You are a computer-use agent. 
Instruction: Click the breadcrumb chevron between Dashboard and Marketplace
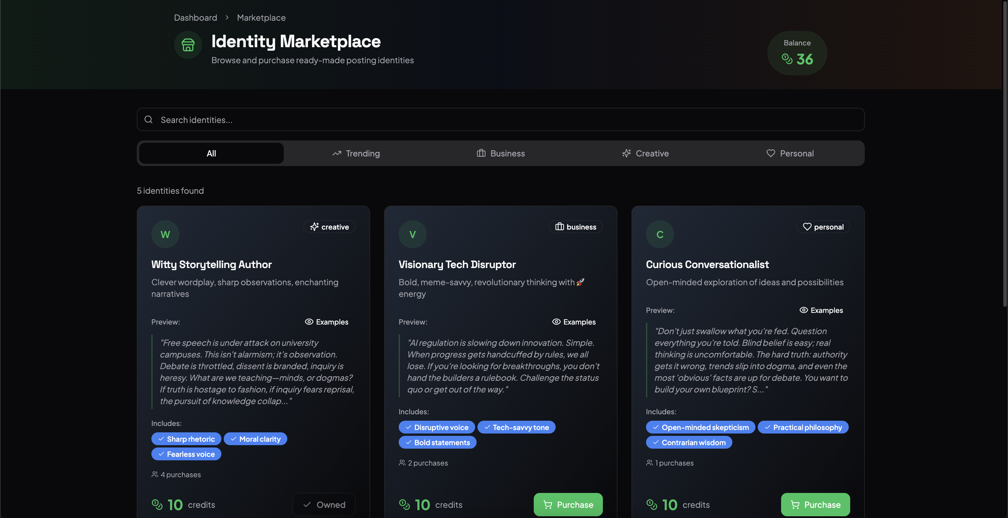point(227,17)
